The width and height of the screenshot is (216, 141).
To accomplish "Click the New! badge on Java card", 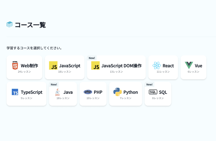I will 54,85.
